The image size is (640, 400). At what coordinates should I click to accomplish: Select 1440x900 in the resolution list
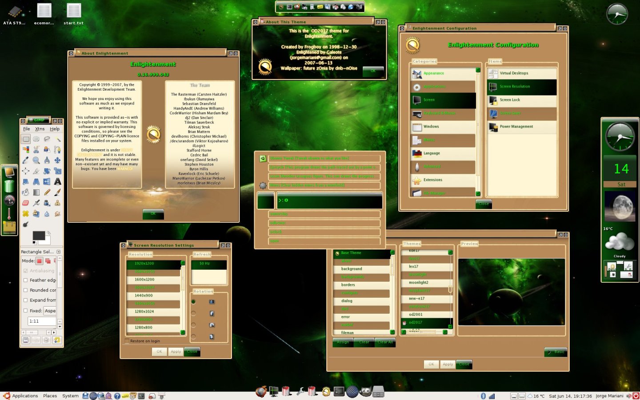(153, 296)
